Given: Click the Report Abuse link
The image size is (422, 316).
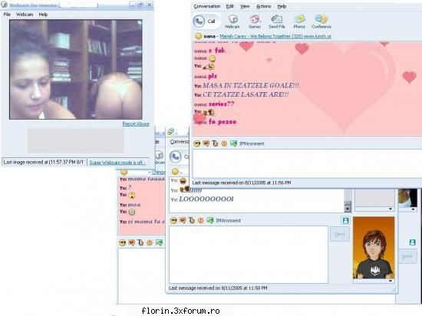Looking at the screenshot, I should pos(136,123).
